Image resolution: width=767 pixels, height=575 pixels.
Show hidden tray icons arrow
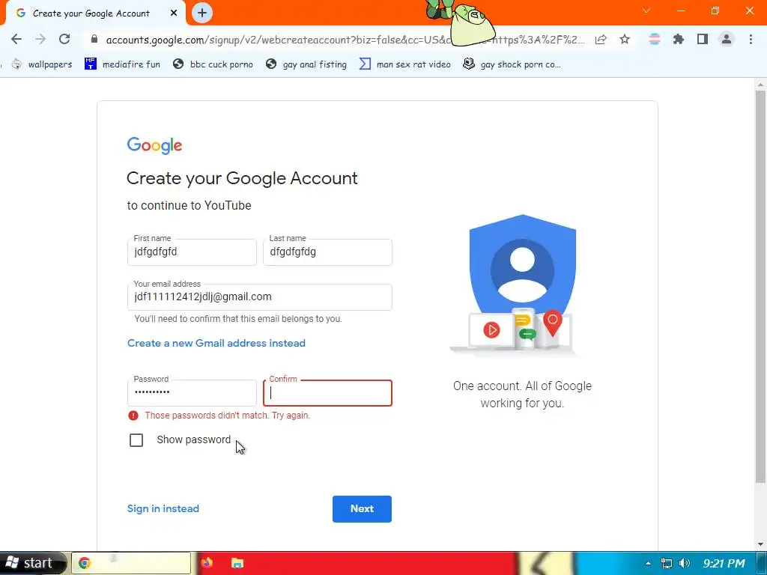pos(648,563)
